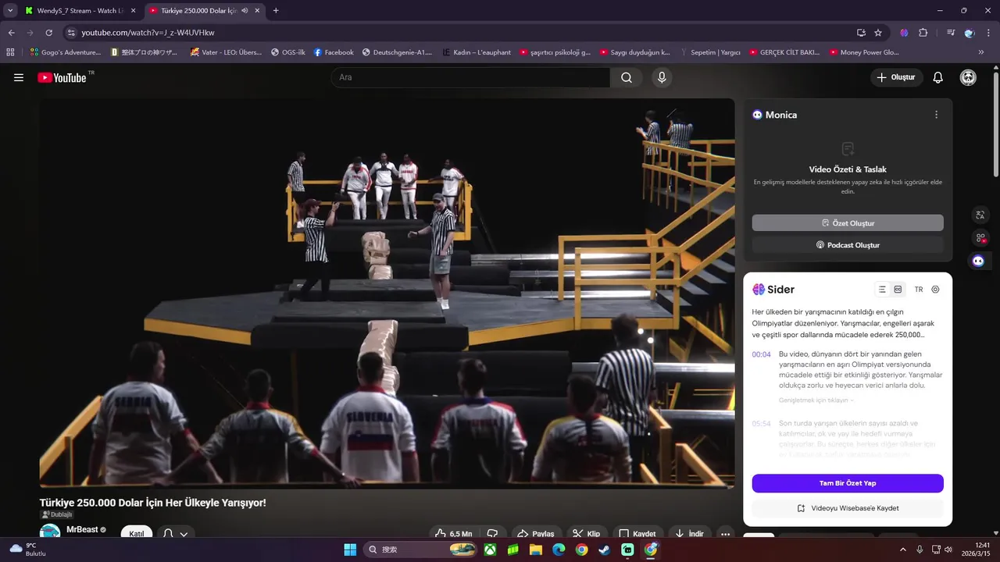This screenshot has width=1000, height=562.
Task: Like the video showing 6,5 Mn
Action: pyautogui.click(x=454, y=534)
